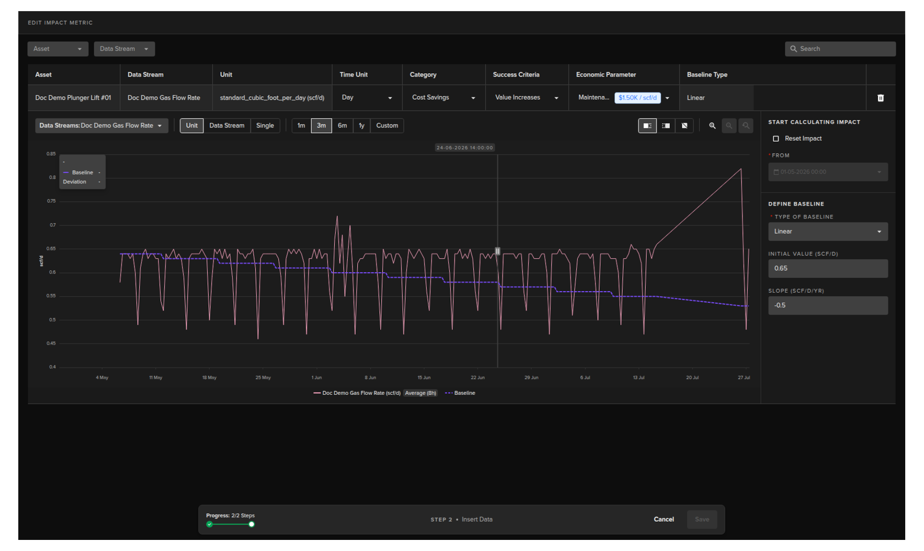Click the zoom out magnifier icon
This screenshot has height=551, width=924.
click(729, 126)
